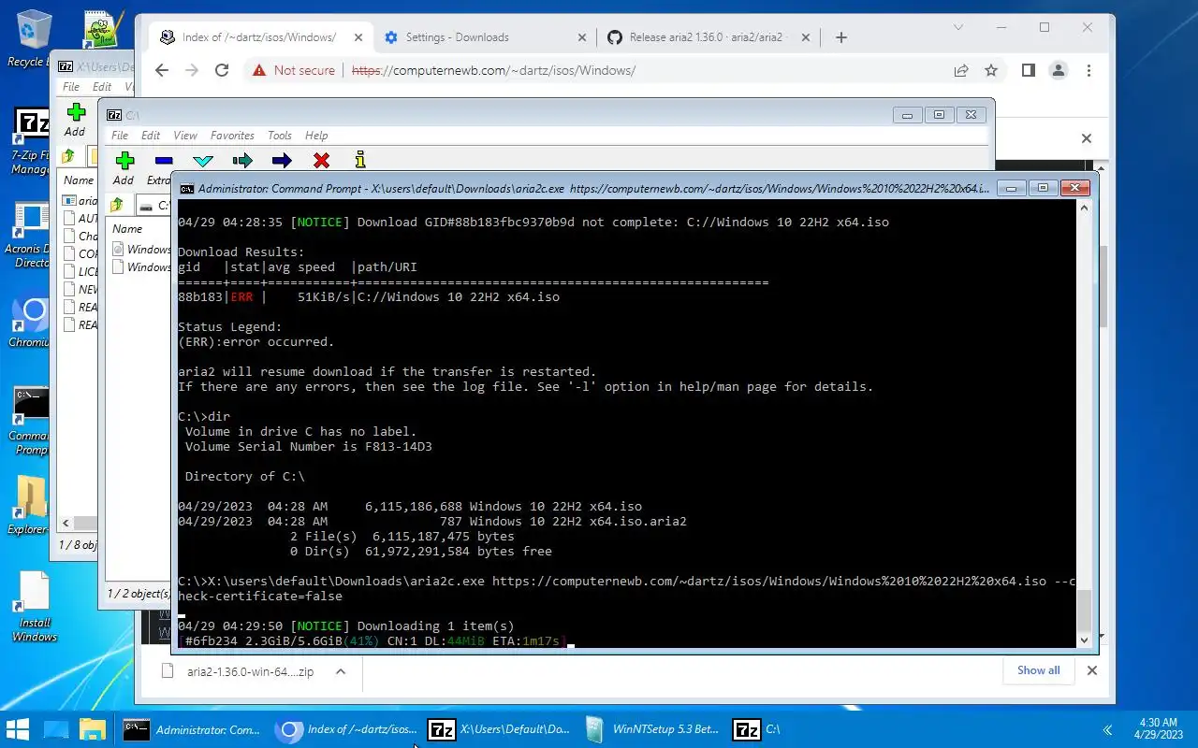
Task: Switch to WinNTSetup 5.3 taskbar item
Action: pyautogui.click(x=651, y=729)
